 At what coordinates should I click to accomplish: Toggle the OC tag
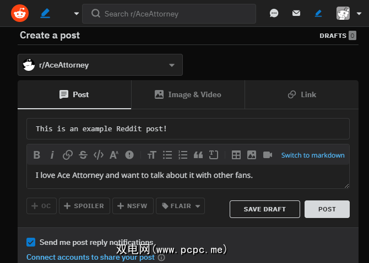pyautogui.click(x=41, y=206)
